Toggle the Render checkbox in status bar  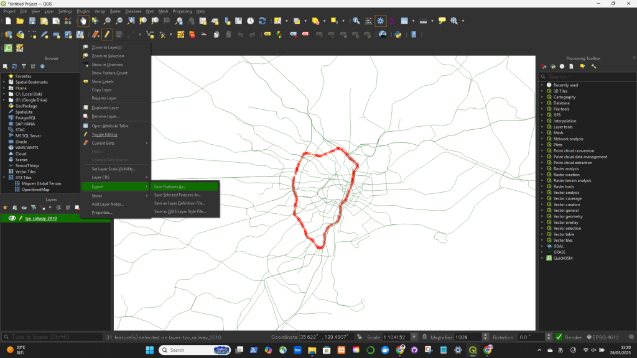tap(559, 337)
